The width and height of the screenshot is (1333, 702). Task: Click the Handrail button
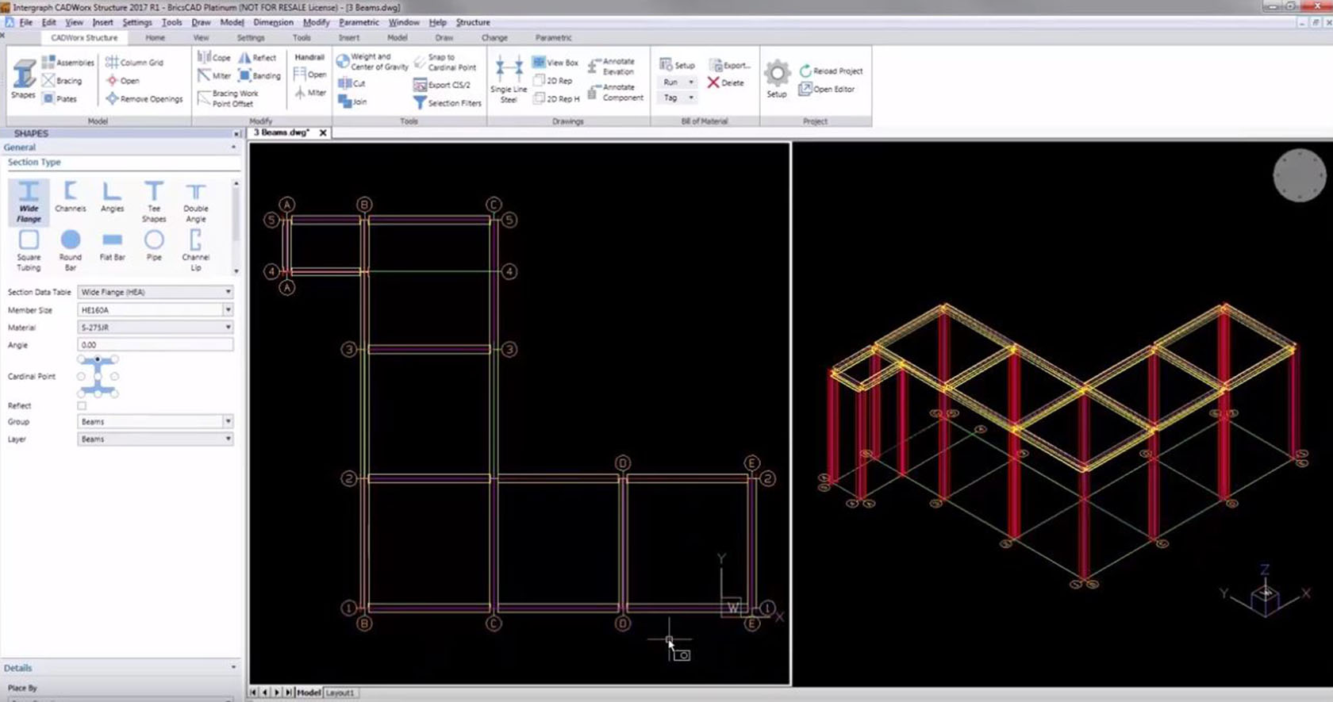(x=309, y=57)
